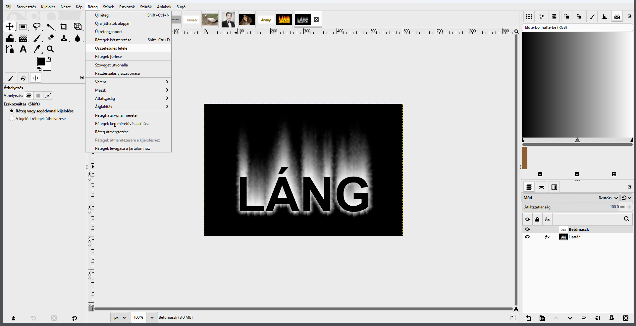Click the black foreground color swatch

pyautogui.click(x=41, y=61)
